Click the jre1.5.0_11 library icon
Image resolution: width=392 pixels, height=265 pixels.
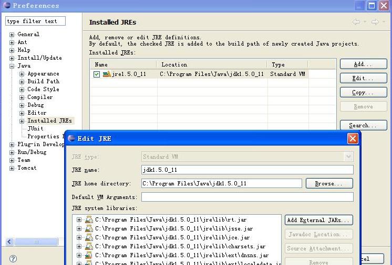click(107, 74)
